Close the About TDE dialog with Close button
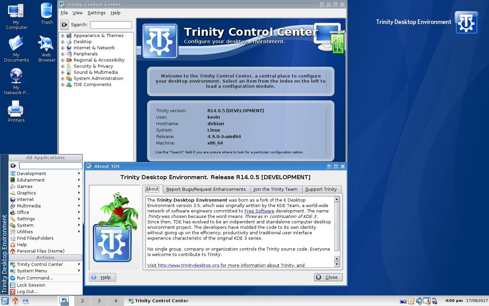 tap(328, 277)
